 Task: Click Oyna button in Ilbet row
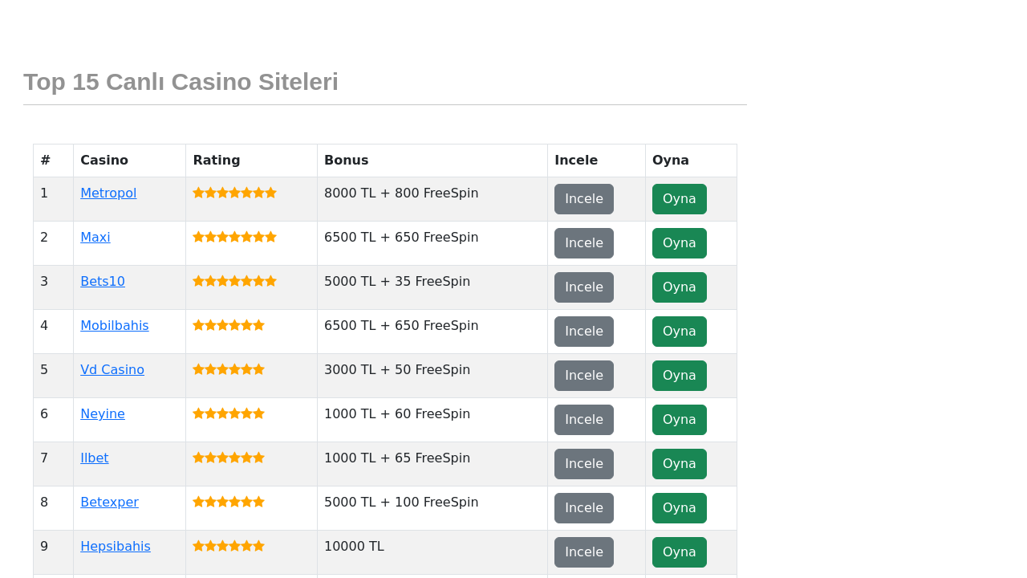[680, 464]
